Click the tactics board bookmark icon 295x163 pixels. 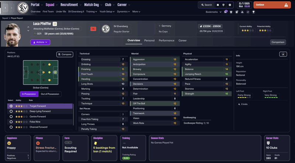[237, 12]
